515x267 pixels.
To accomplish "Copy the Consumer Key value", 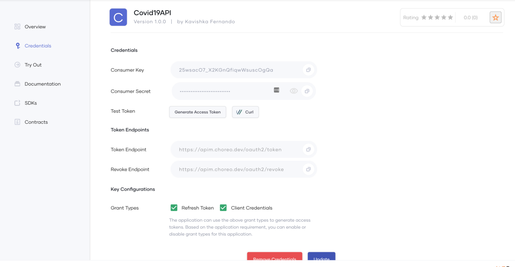I will [308, 70].
